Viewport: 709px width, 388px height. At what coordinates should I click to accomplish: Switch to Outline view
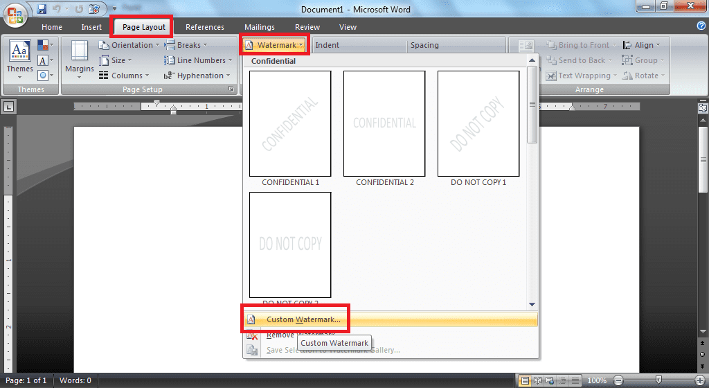(562, 380)
